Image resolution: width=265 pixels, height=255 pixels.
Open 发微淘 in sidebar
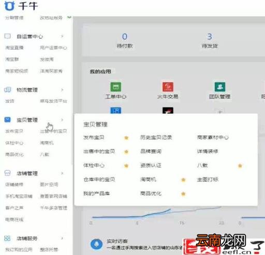(47, 59)
